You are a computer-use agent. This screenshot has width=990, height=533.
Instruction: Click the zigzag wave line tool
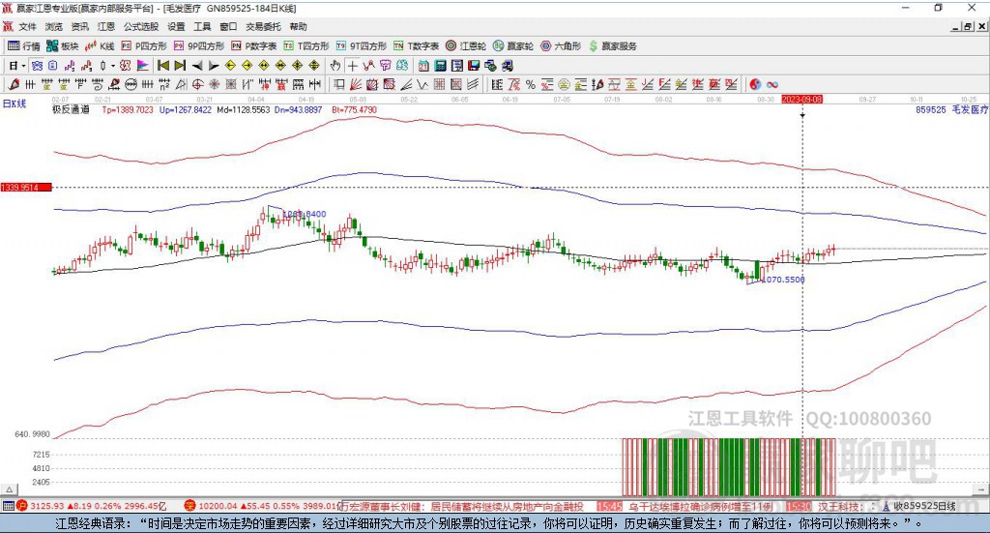pos(422,84)
